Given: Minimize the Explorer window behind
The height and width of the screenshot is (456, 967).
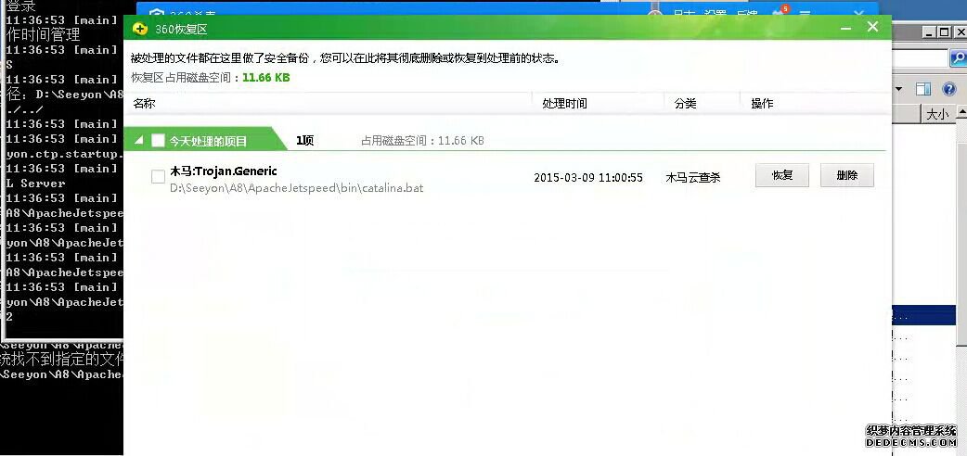Looking at the screenshot, I should pyautogui.click(x=929, y=32).
